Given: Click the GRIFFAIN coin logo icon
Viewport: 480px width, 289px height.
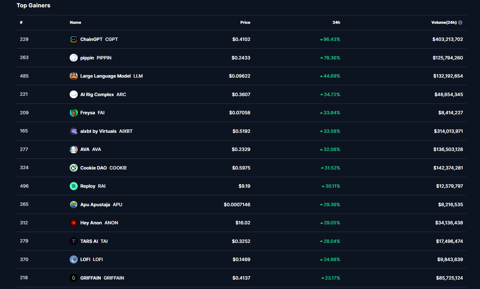Looking at the screenshot, I should 74,278.
